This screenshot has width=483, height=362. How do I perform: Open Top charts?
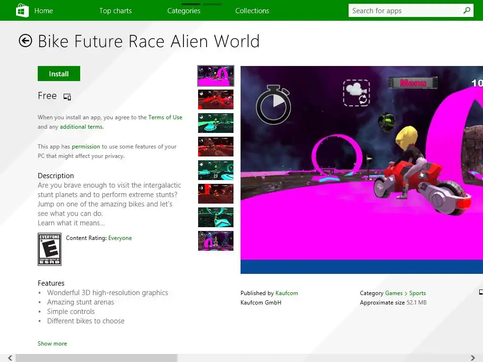[x=116, y=11]
